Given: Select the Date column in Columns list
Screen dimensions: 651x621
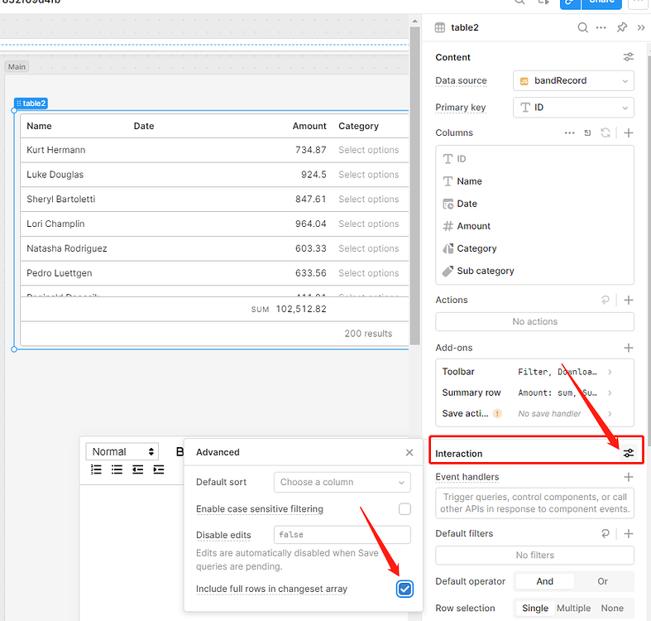Looking at the screenshot, I should (x=534, y=204).
